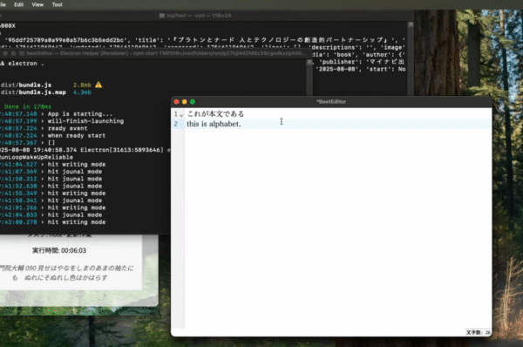523x347 pixels.
Task: Click the Japanese poem text in widget
Action: [x=67, y=273]
